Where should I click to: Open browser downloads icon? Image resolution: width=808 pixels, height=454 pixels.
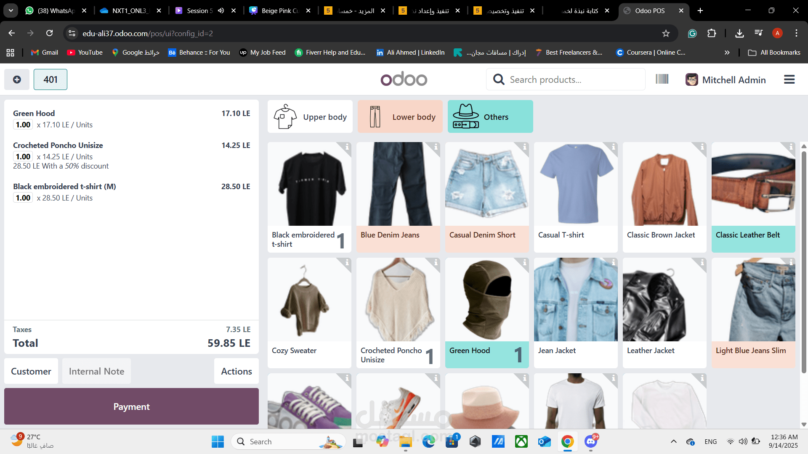pyautogui.click(x=739, y=33)
